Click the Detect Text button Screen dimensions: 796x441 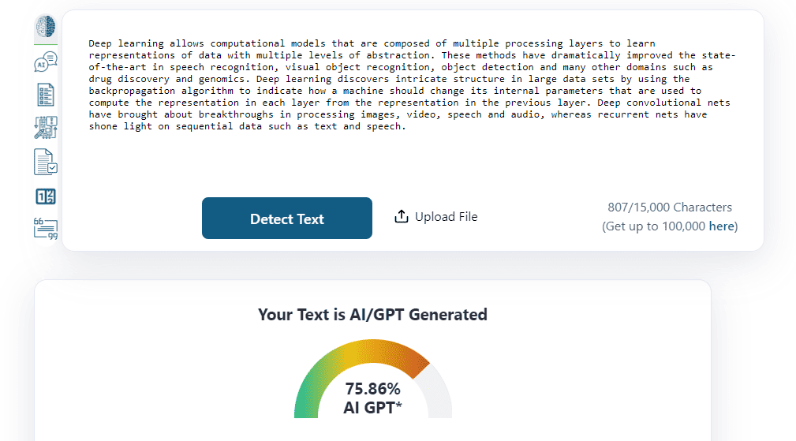[x=287, y=219]
